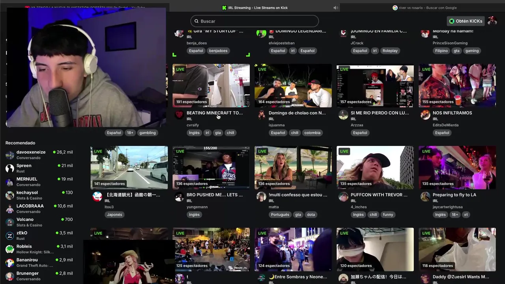This screenshot has width=505, height=284.
Task: Open Preparing to fly to LA stream
Action: click(x=454, y=194)
